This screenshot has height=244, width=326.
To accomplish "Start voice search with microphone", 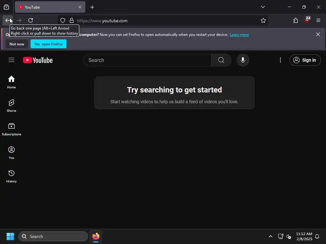I will tap(243, 60).
